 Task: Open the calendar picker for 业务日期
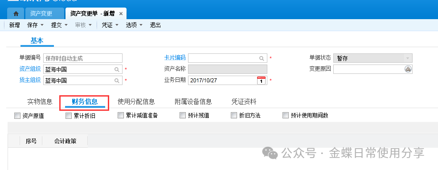pos(261,81)
